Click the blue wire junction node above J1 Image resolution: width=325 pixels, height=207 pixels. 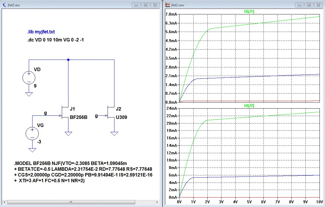point(68,60)
